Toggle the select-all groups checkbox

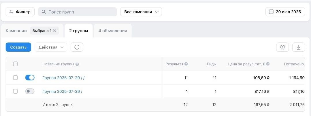click(x=16, y=64)
